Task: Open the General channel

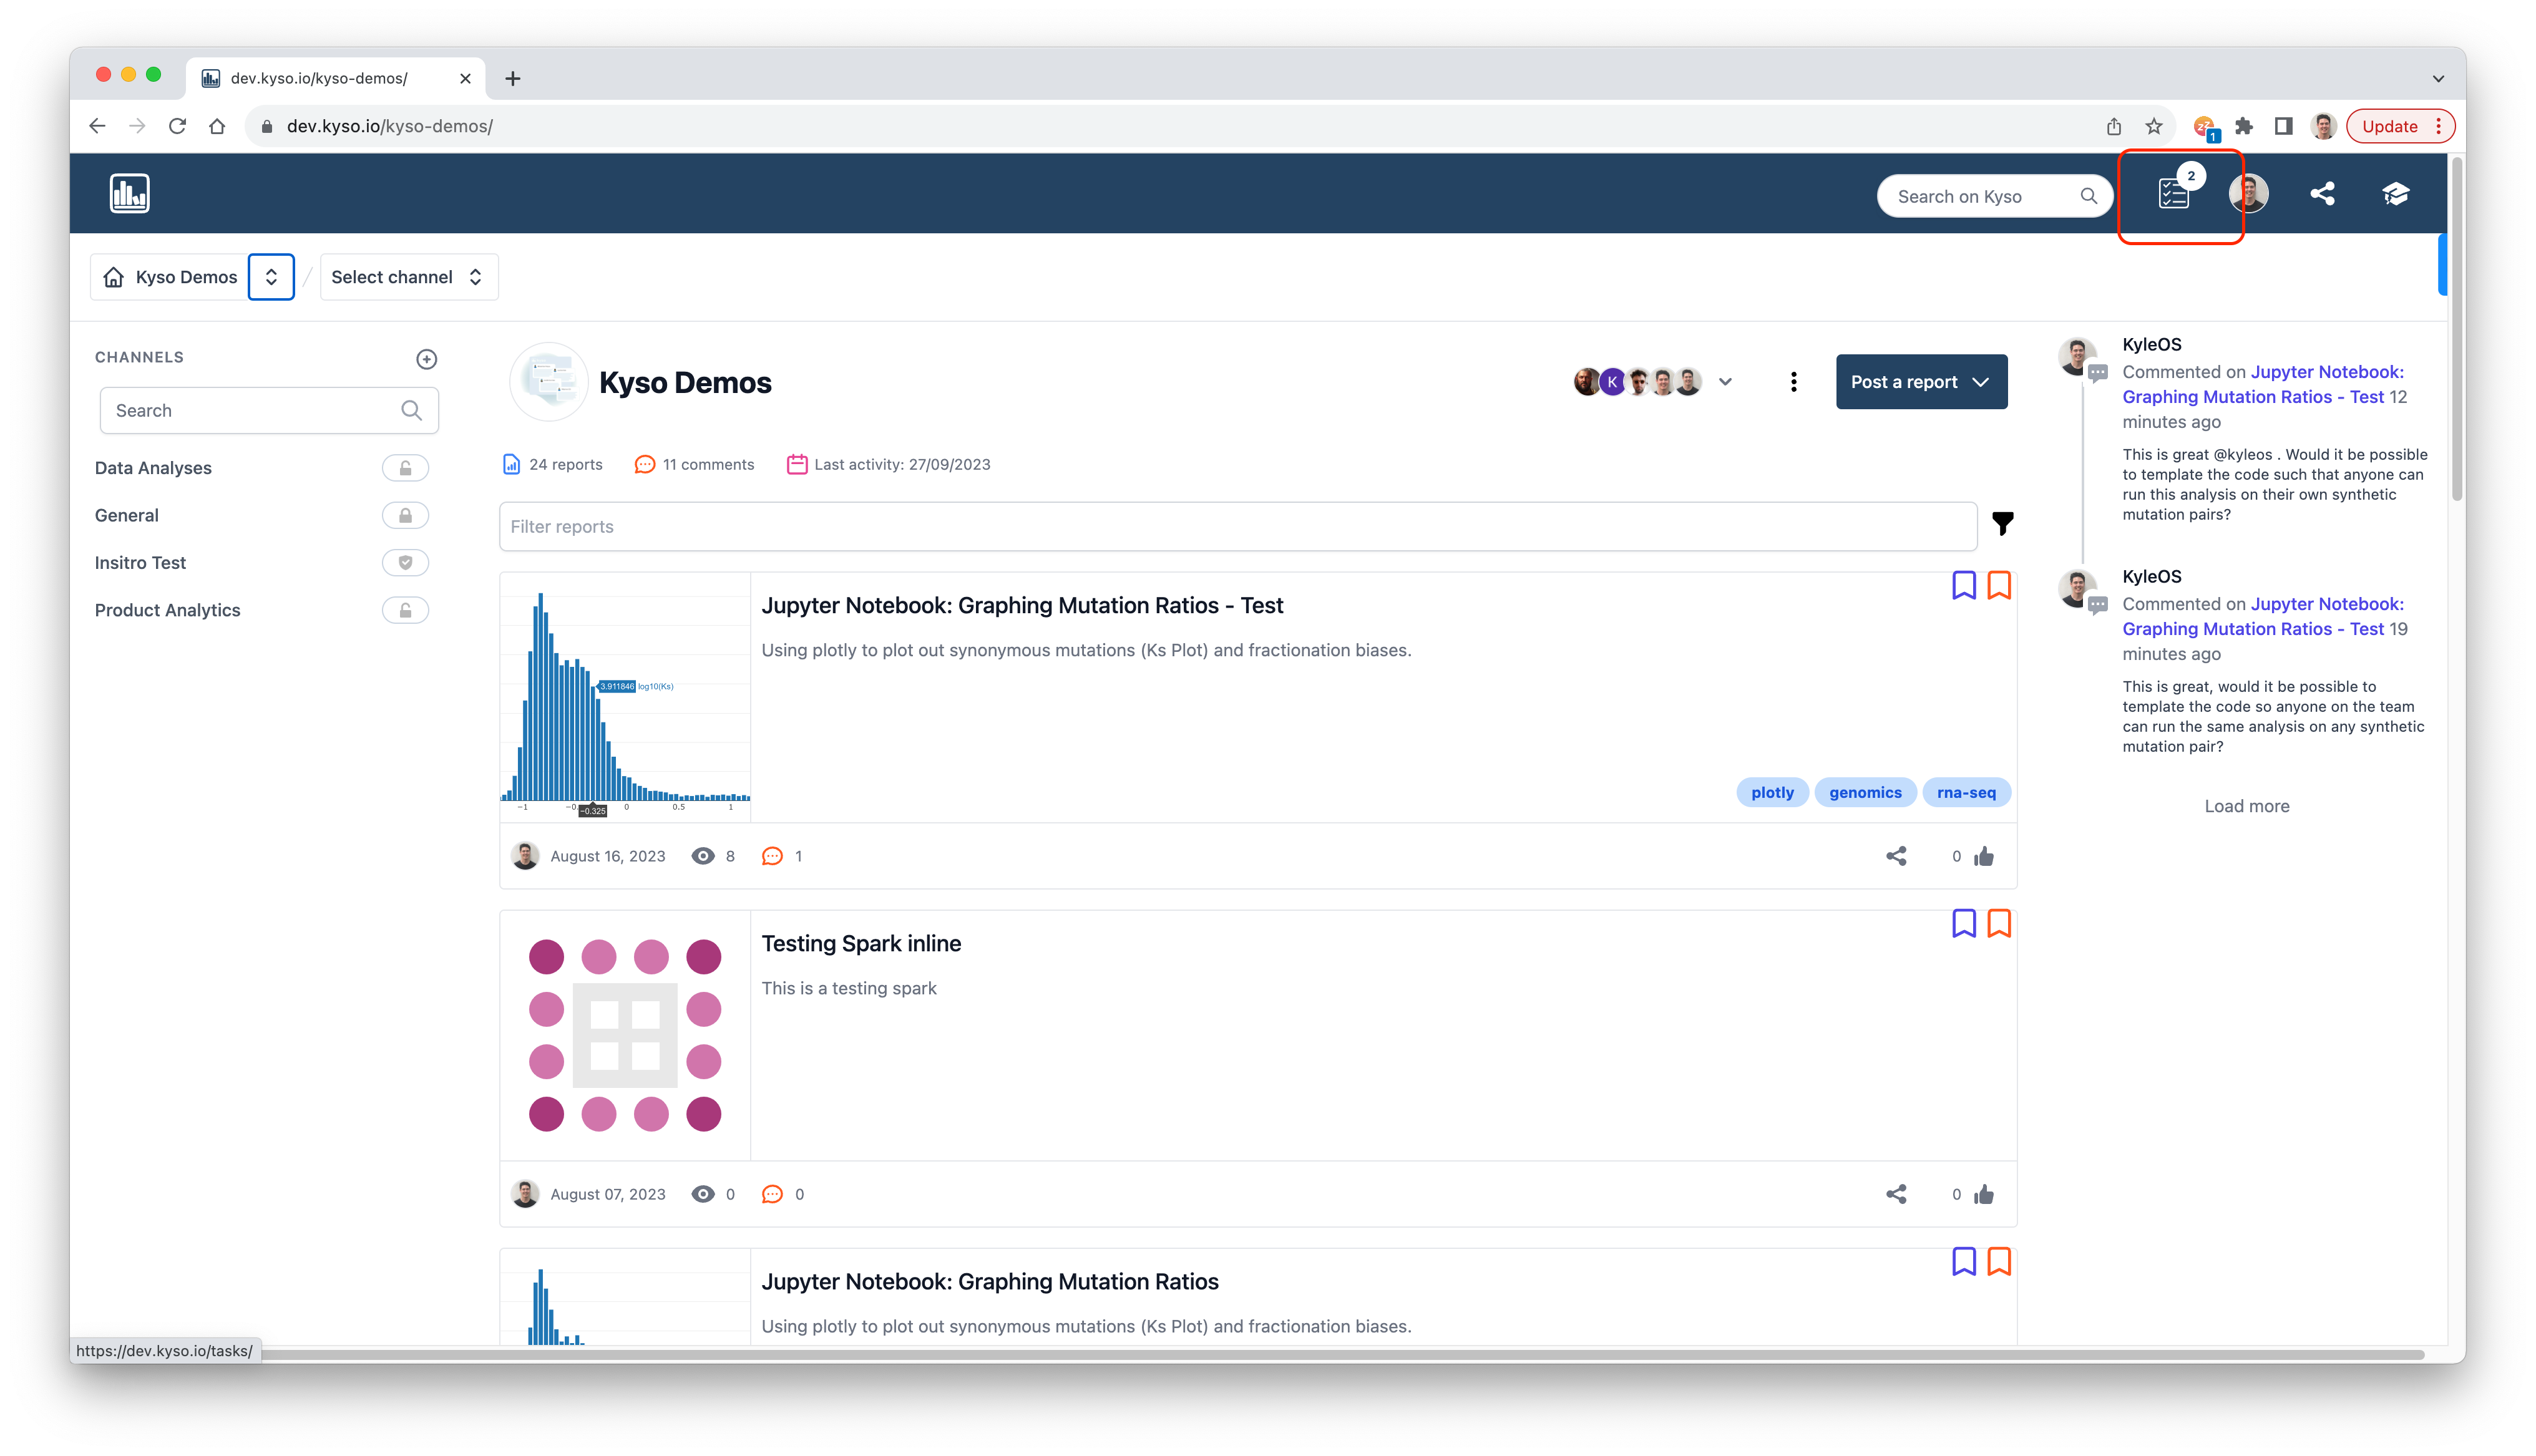Action: pos(127,515)
